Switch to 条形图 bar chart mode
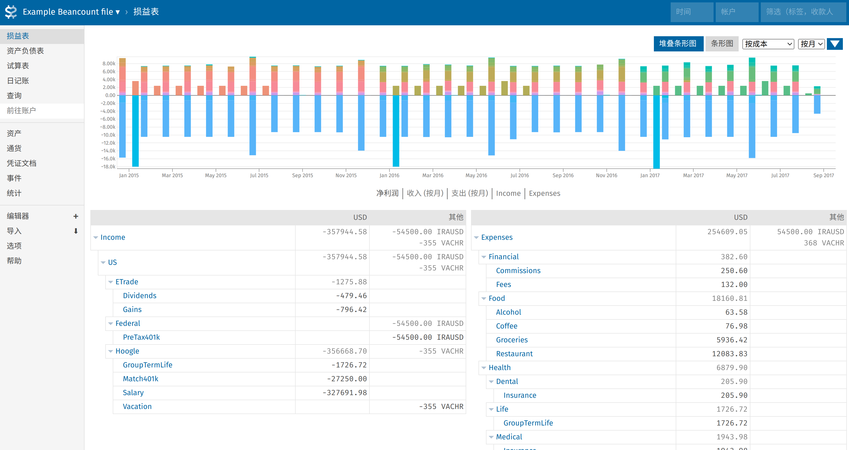 722,44
